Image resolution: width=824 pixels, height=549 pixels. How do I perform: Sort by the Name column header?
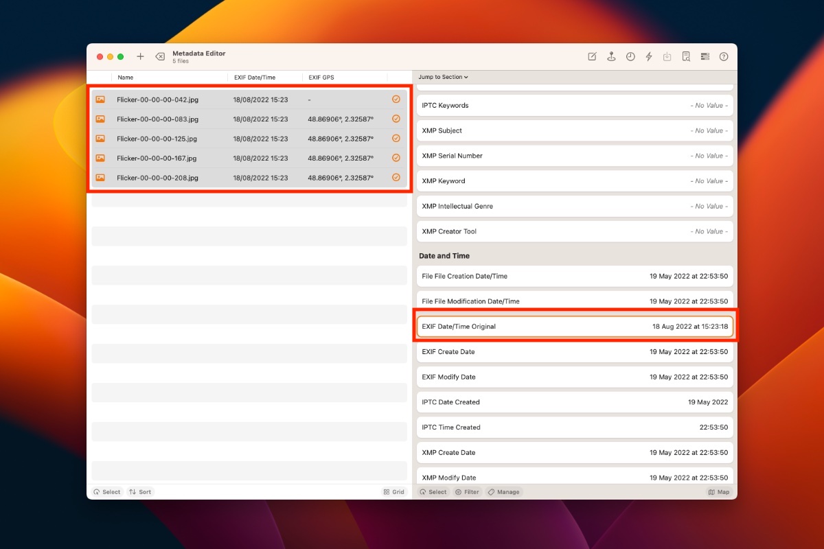point(125,78)
